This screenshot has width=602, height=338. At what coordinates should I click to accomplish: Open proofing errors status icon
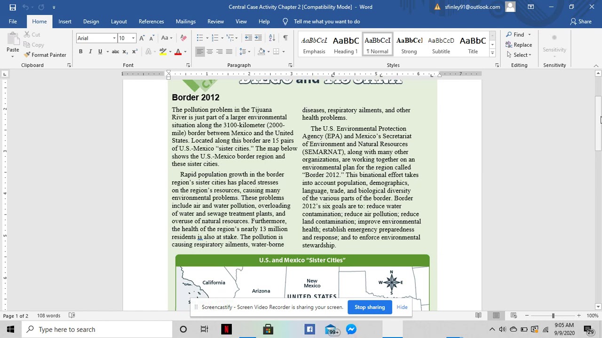point(72,315)
